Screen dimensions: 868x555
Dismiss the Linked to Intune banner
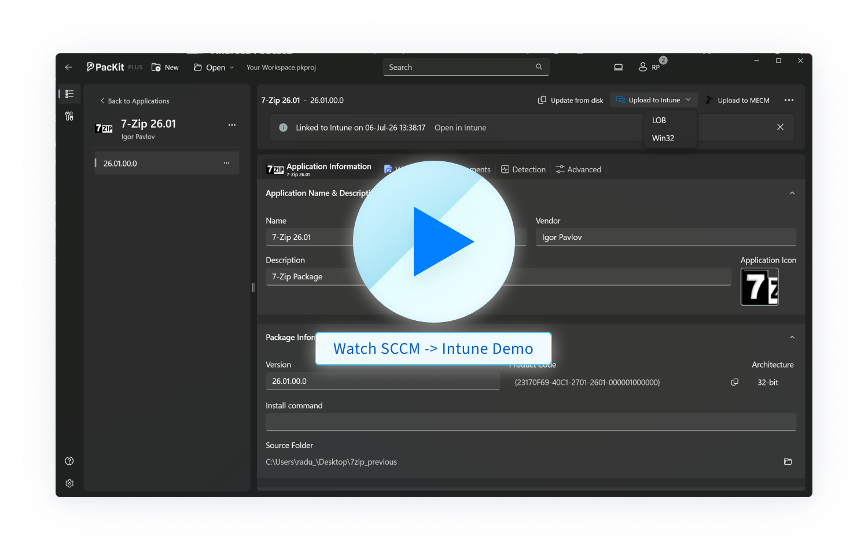[x=780, y=127]
